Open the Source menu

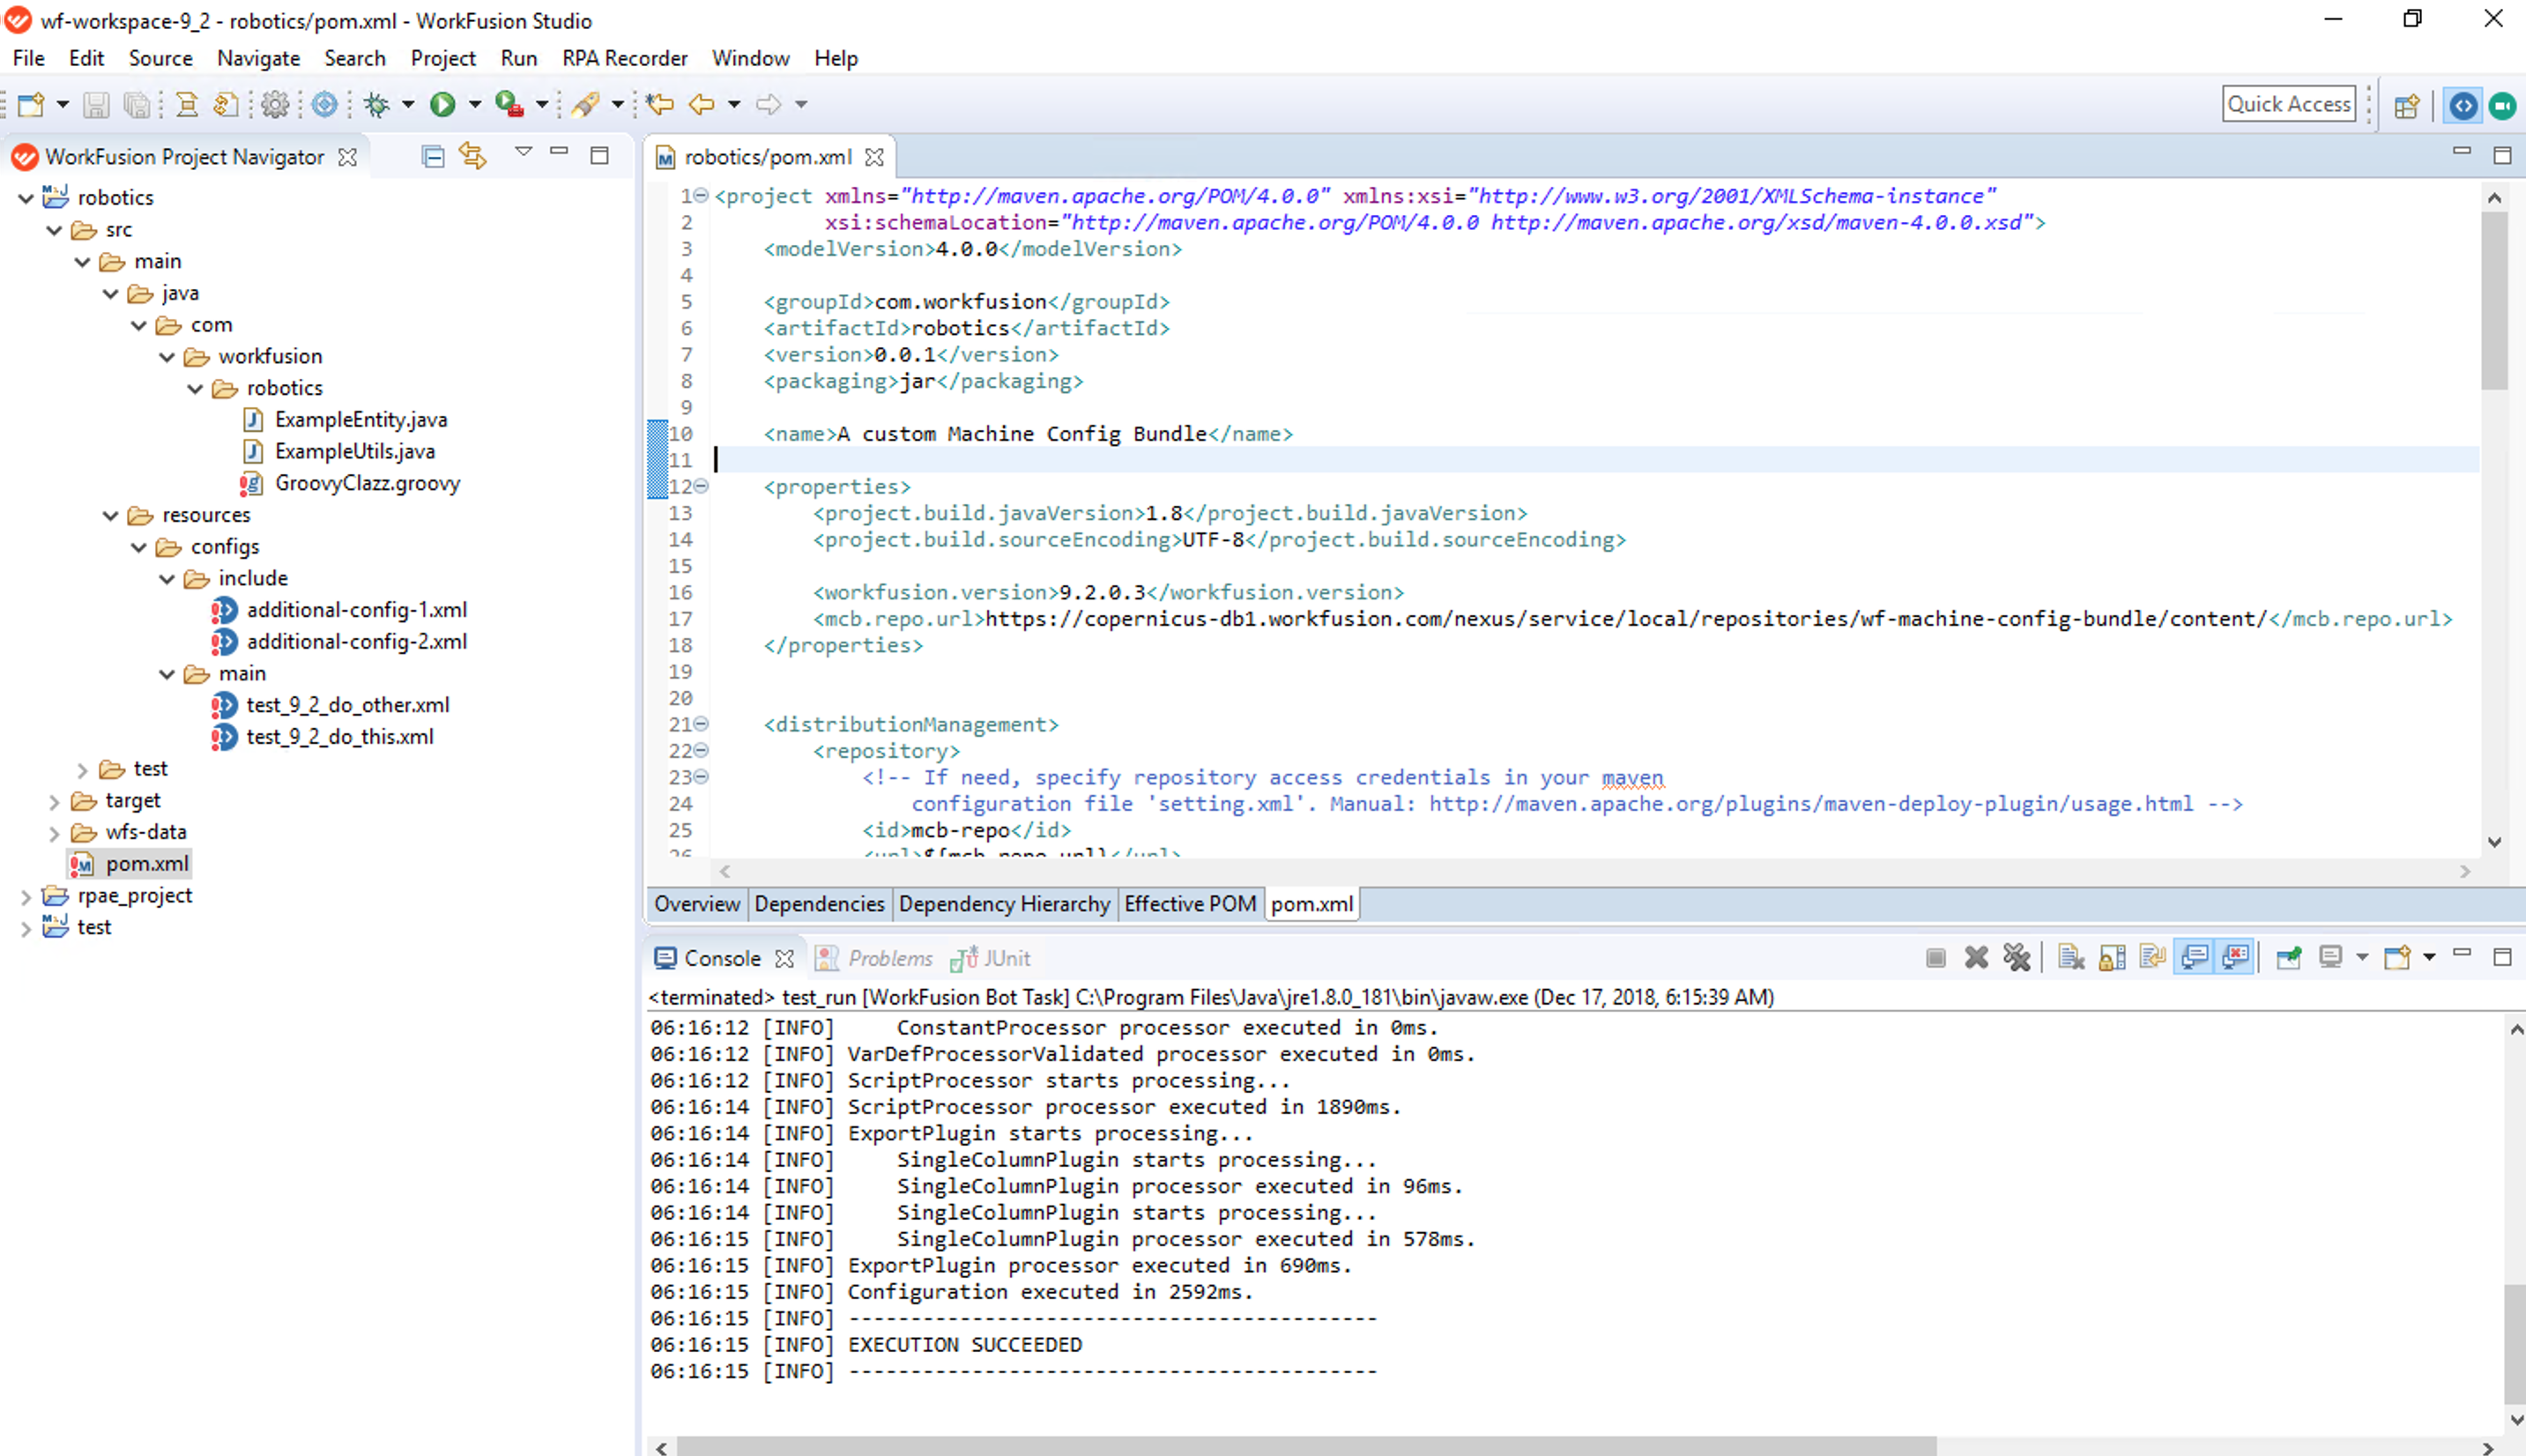tap(160, 58)
